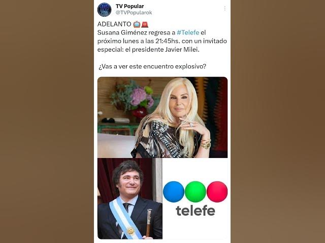Click the green ball in Telefe logo
The width and height of the screenshot is (325, 243).
tap(195, 192)
